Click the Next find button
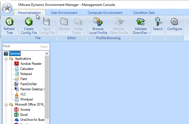Viewport: 189px width, 124px height. pyautogui.click(x=44, y=47)
